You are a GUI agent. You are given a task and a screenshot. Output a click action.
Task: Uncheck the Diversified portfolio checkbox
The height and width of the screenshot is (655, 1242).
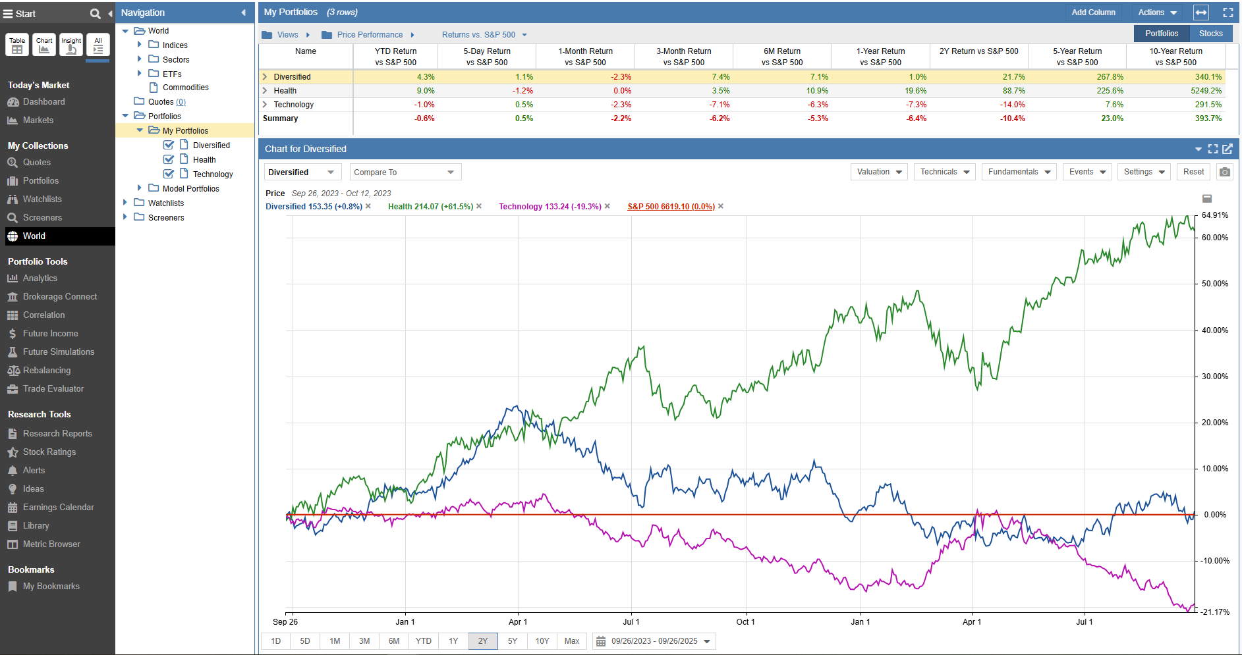click(169, 145)
